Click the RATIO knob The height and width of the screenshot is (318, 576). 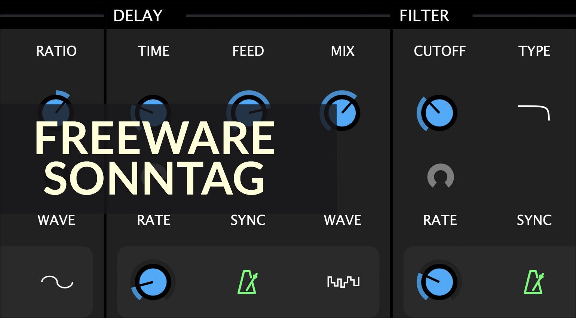coord(56,111)
